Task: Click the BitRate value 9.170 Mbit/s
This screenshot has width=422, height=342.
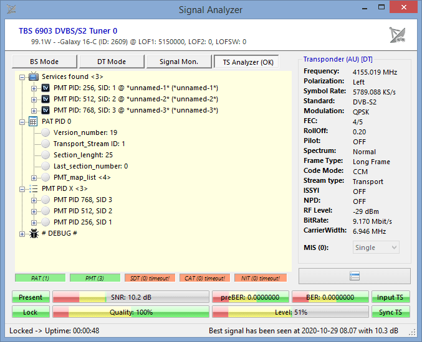Action: pos(372,221)
